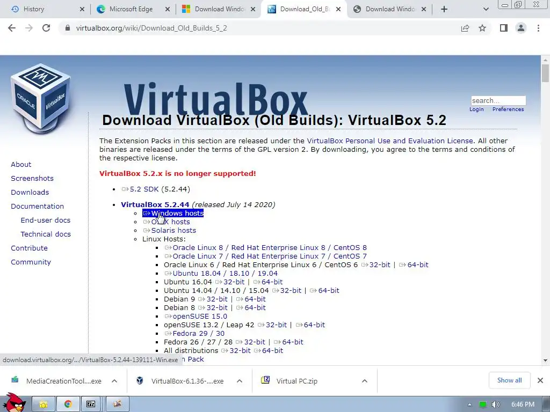The height and width of the screenshot is (412, 550).
Task: Bookmark this page with the star icon
Action: pos(482,28)
